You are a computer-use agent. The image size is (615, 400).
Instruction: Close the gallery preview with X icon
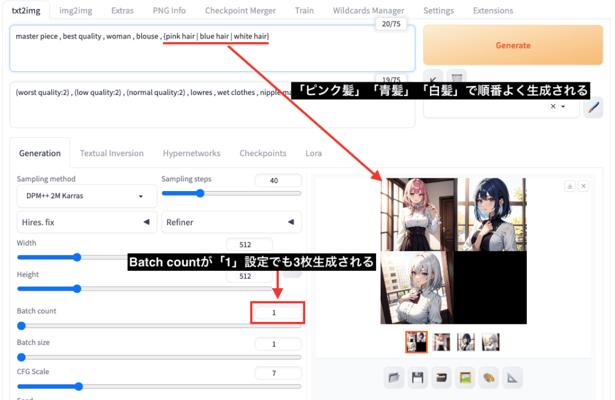pos(584,186)
